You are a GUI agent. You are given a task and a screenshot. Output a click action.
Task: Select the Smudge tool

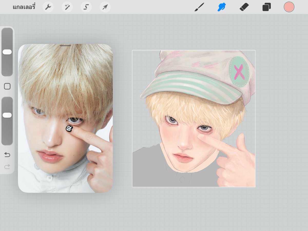pyautogui.click(x=222, y=7)
